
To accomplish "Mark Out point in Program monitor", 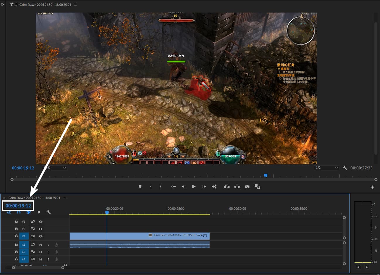I will [x=160, y=187].
